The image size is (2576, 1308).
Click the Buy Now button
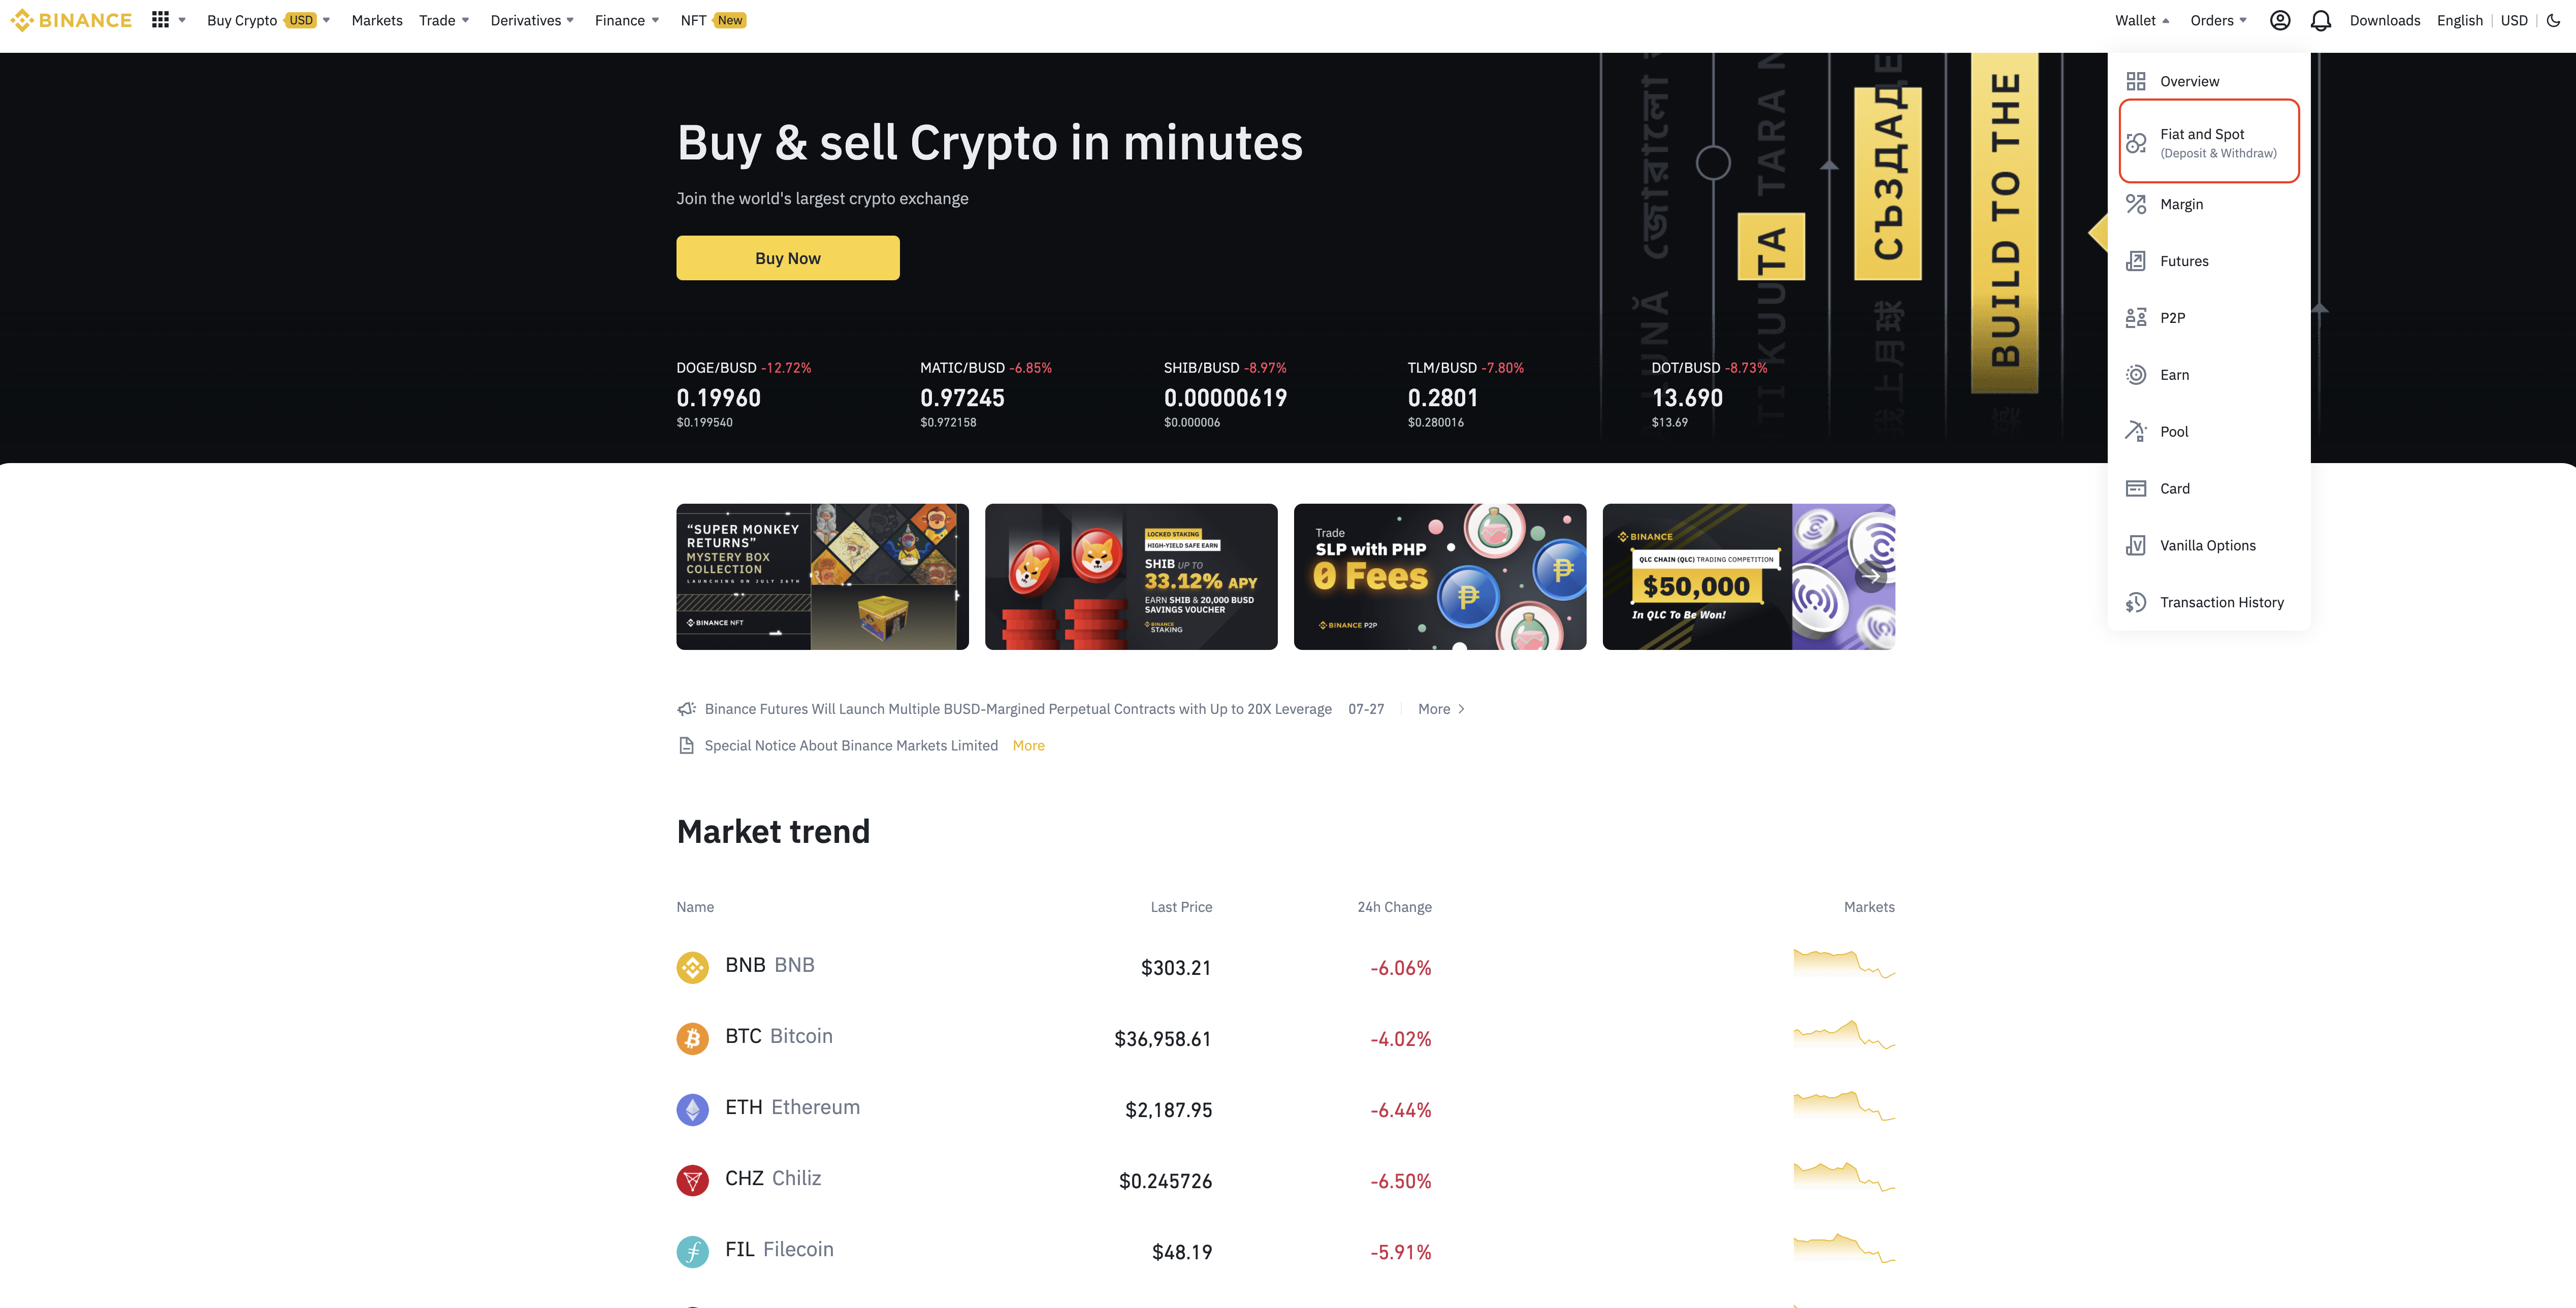pyautogui.click(x=787, y=257)
